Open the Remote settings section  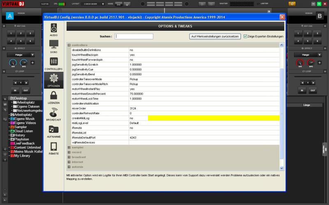(x=54, y=148)
